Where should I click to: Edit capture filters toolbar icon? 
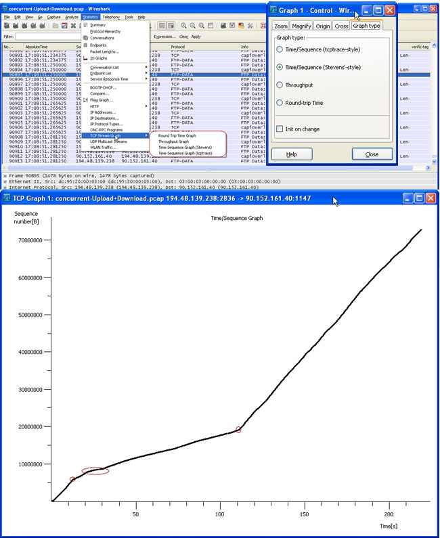223,26
